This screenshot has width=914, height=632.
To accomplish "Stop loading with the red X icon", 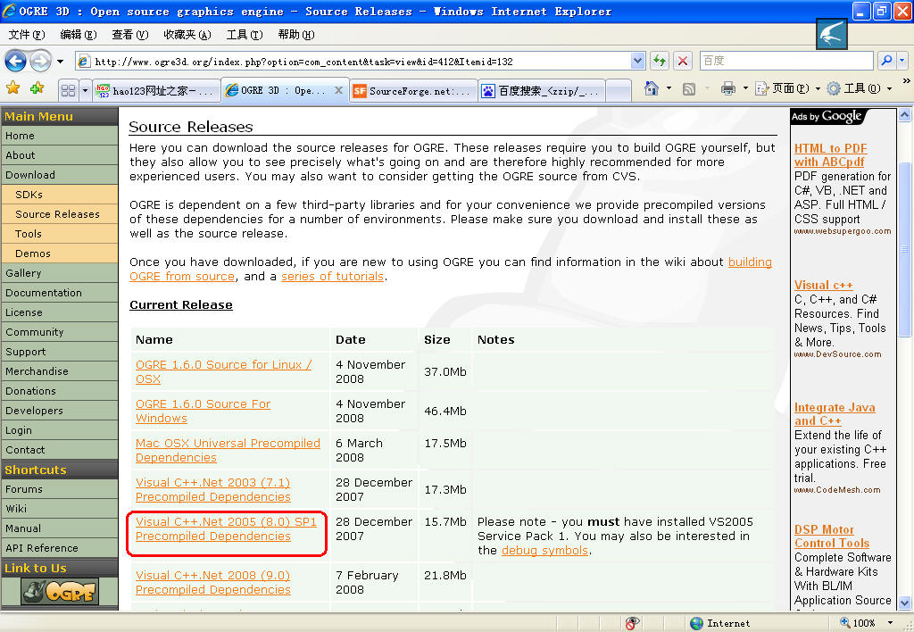I will (x=683, y=61).
